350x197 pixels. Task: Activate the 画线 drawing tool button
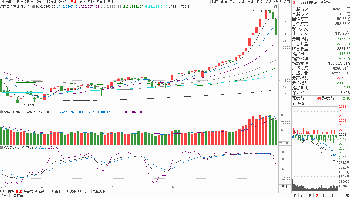(250, 2)
